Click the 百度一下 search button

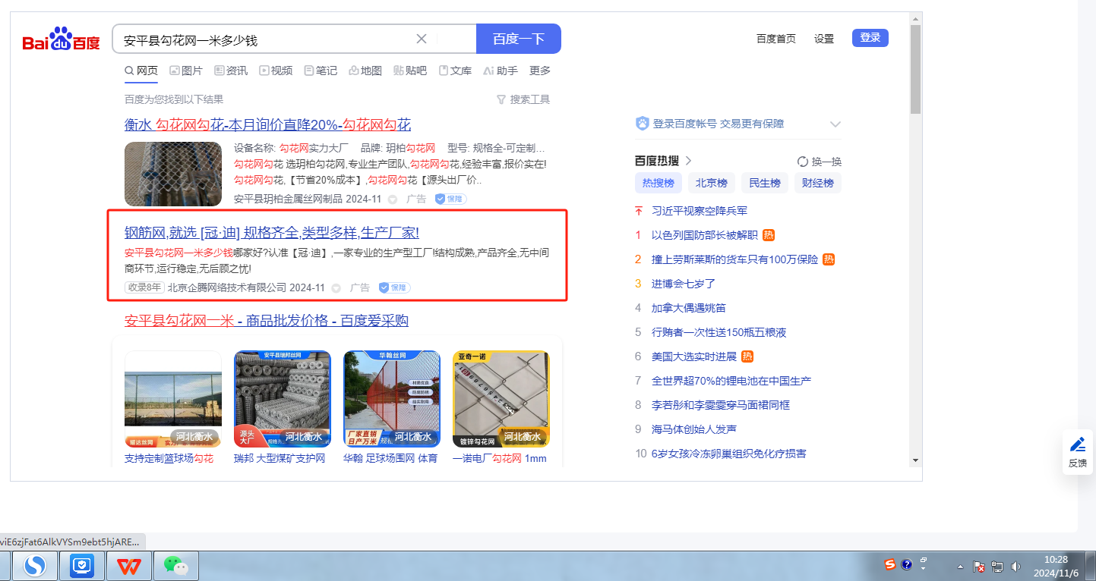point(519,39)
